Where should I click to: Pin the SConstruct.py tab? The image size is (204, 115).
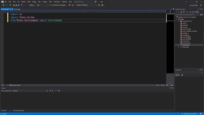pos(10,9)
